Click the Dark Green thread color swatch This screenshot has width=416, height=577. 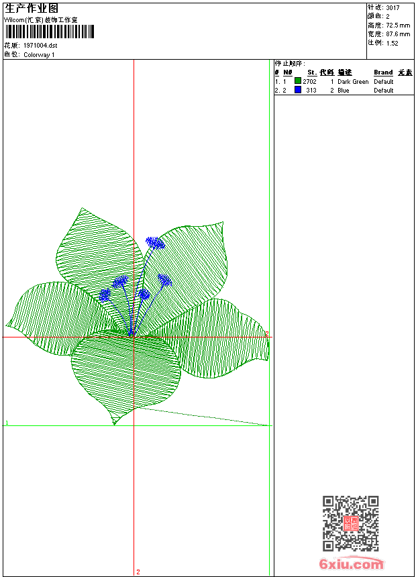click(298, 81)
